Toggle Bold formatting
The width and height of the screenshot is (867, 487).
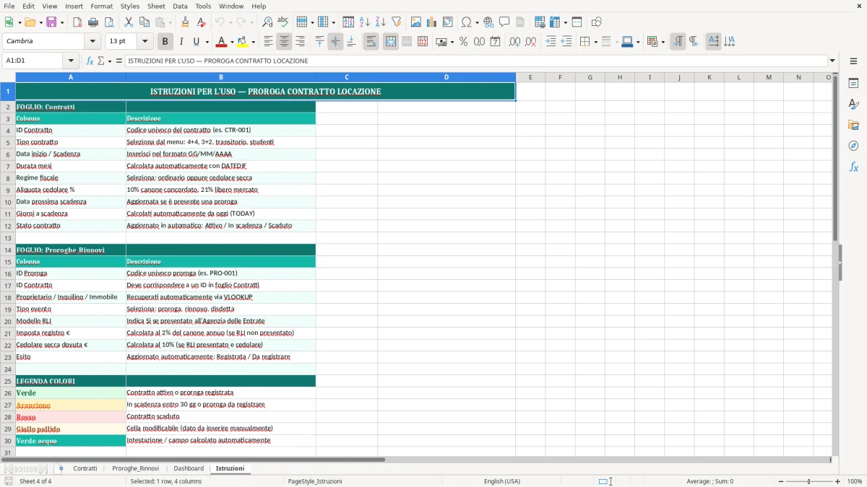pyautogui.click(x=165, y=42)
